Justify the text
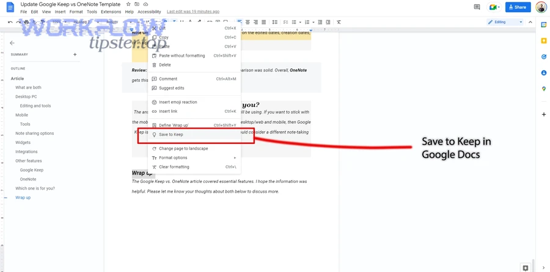550x272 pixels. [x=264, y=22]
